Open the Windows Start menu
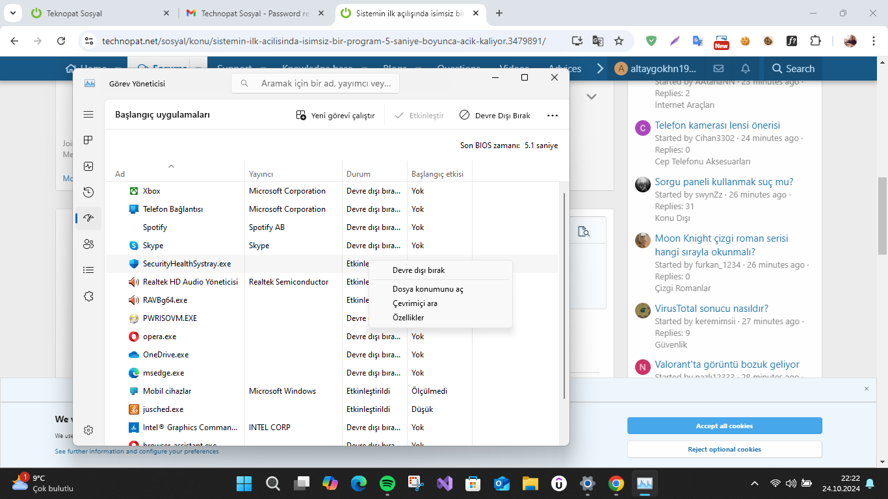 (x=244, y=483)
